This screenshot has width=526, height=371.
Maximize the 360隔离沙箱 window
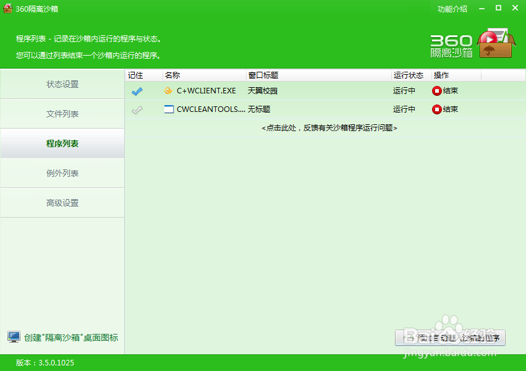pos(498,8)
